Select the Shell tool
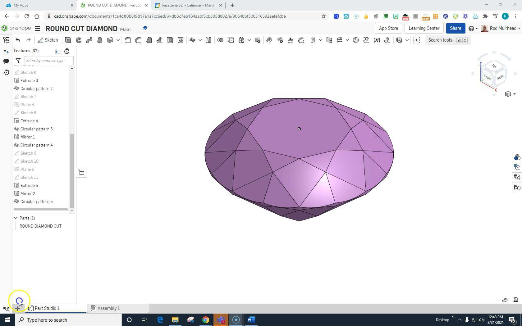Screen dimensions: 522x326 170,40
